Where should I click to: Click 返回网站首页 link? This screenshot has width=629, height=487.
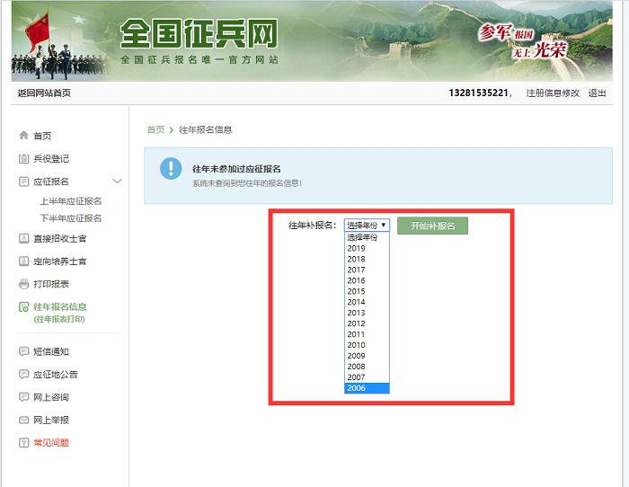(44, 93)
